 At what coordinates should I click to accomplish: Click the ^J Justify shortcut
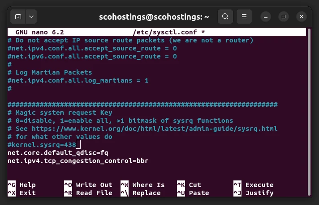click(254, 193)
